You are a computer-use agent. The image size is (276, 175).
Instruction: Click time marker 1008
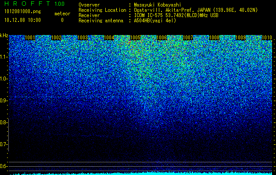coord(215,38)
